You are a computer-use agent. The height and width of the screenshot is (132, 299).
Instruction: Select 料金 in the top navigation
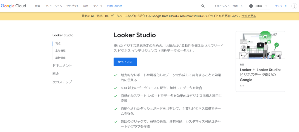(x=86, y=6)
